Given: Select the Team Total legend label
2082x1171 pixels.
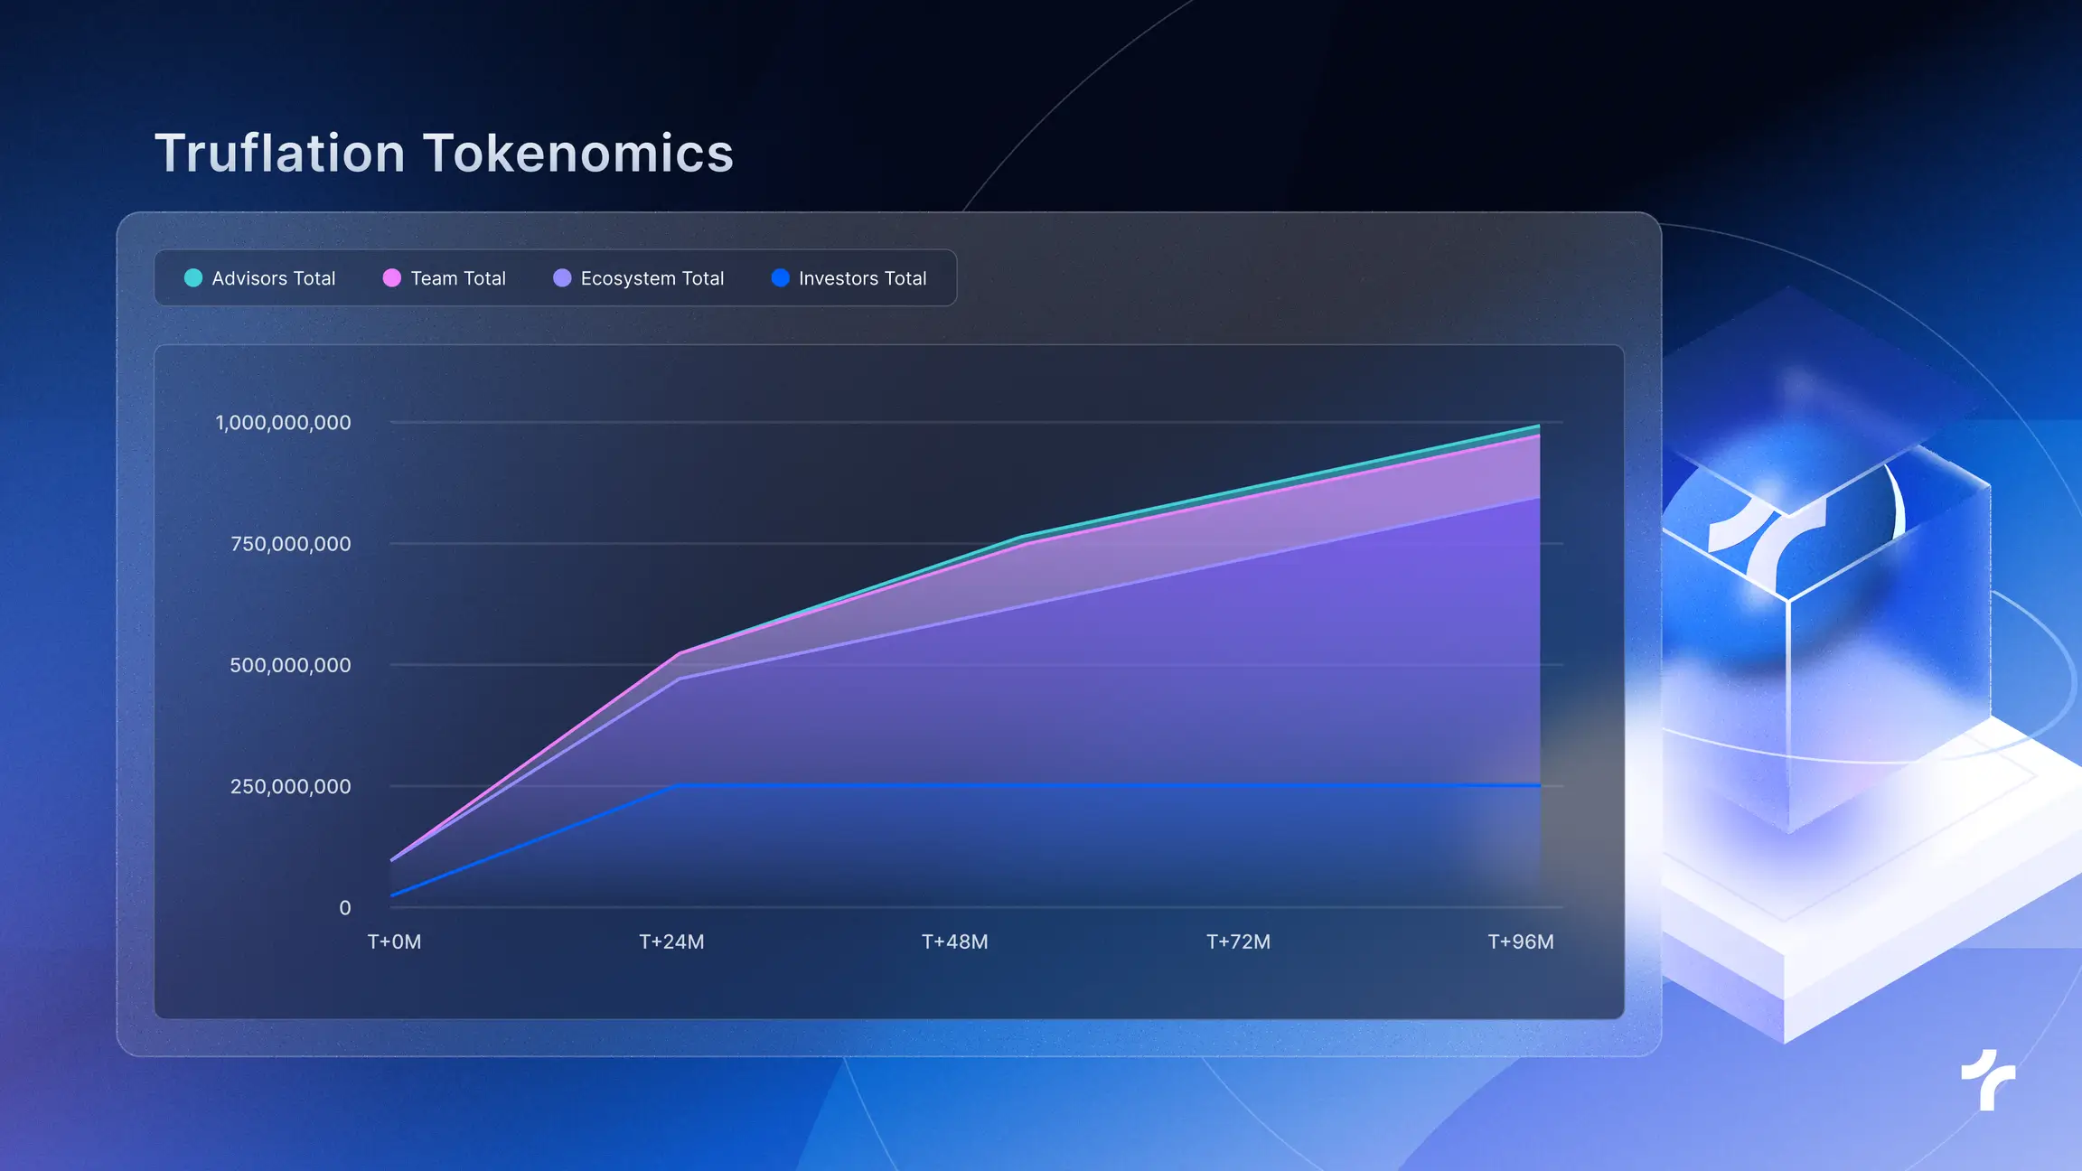Looking at the screenshot, I should pos(458,278).
